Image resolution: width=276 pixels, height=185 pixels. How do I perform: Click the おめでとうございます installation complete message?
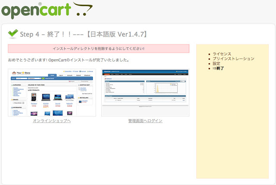(x=69, y=60)
